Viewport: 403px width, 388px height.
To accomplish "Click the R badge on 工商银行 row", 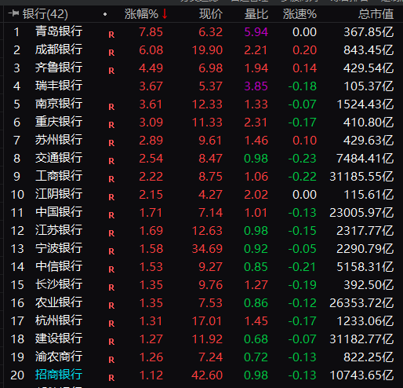I will click(111, 179).
